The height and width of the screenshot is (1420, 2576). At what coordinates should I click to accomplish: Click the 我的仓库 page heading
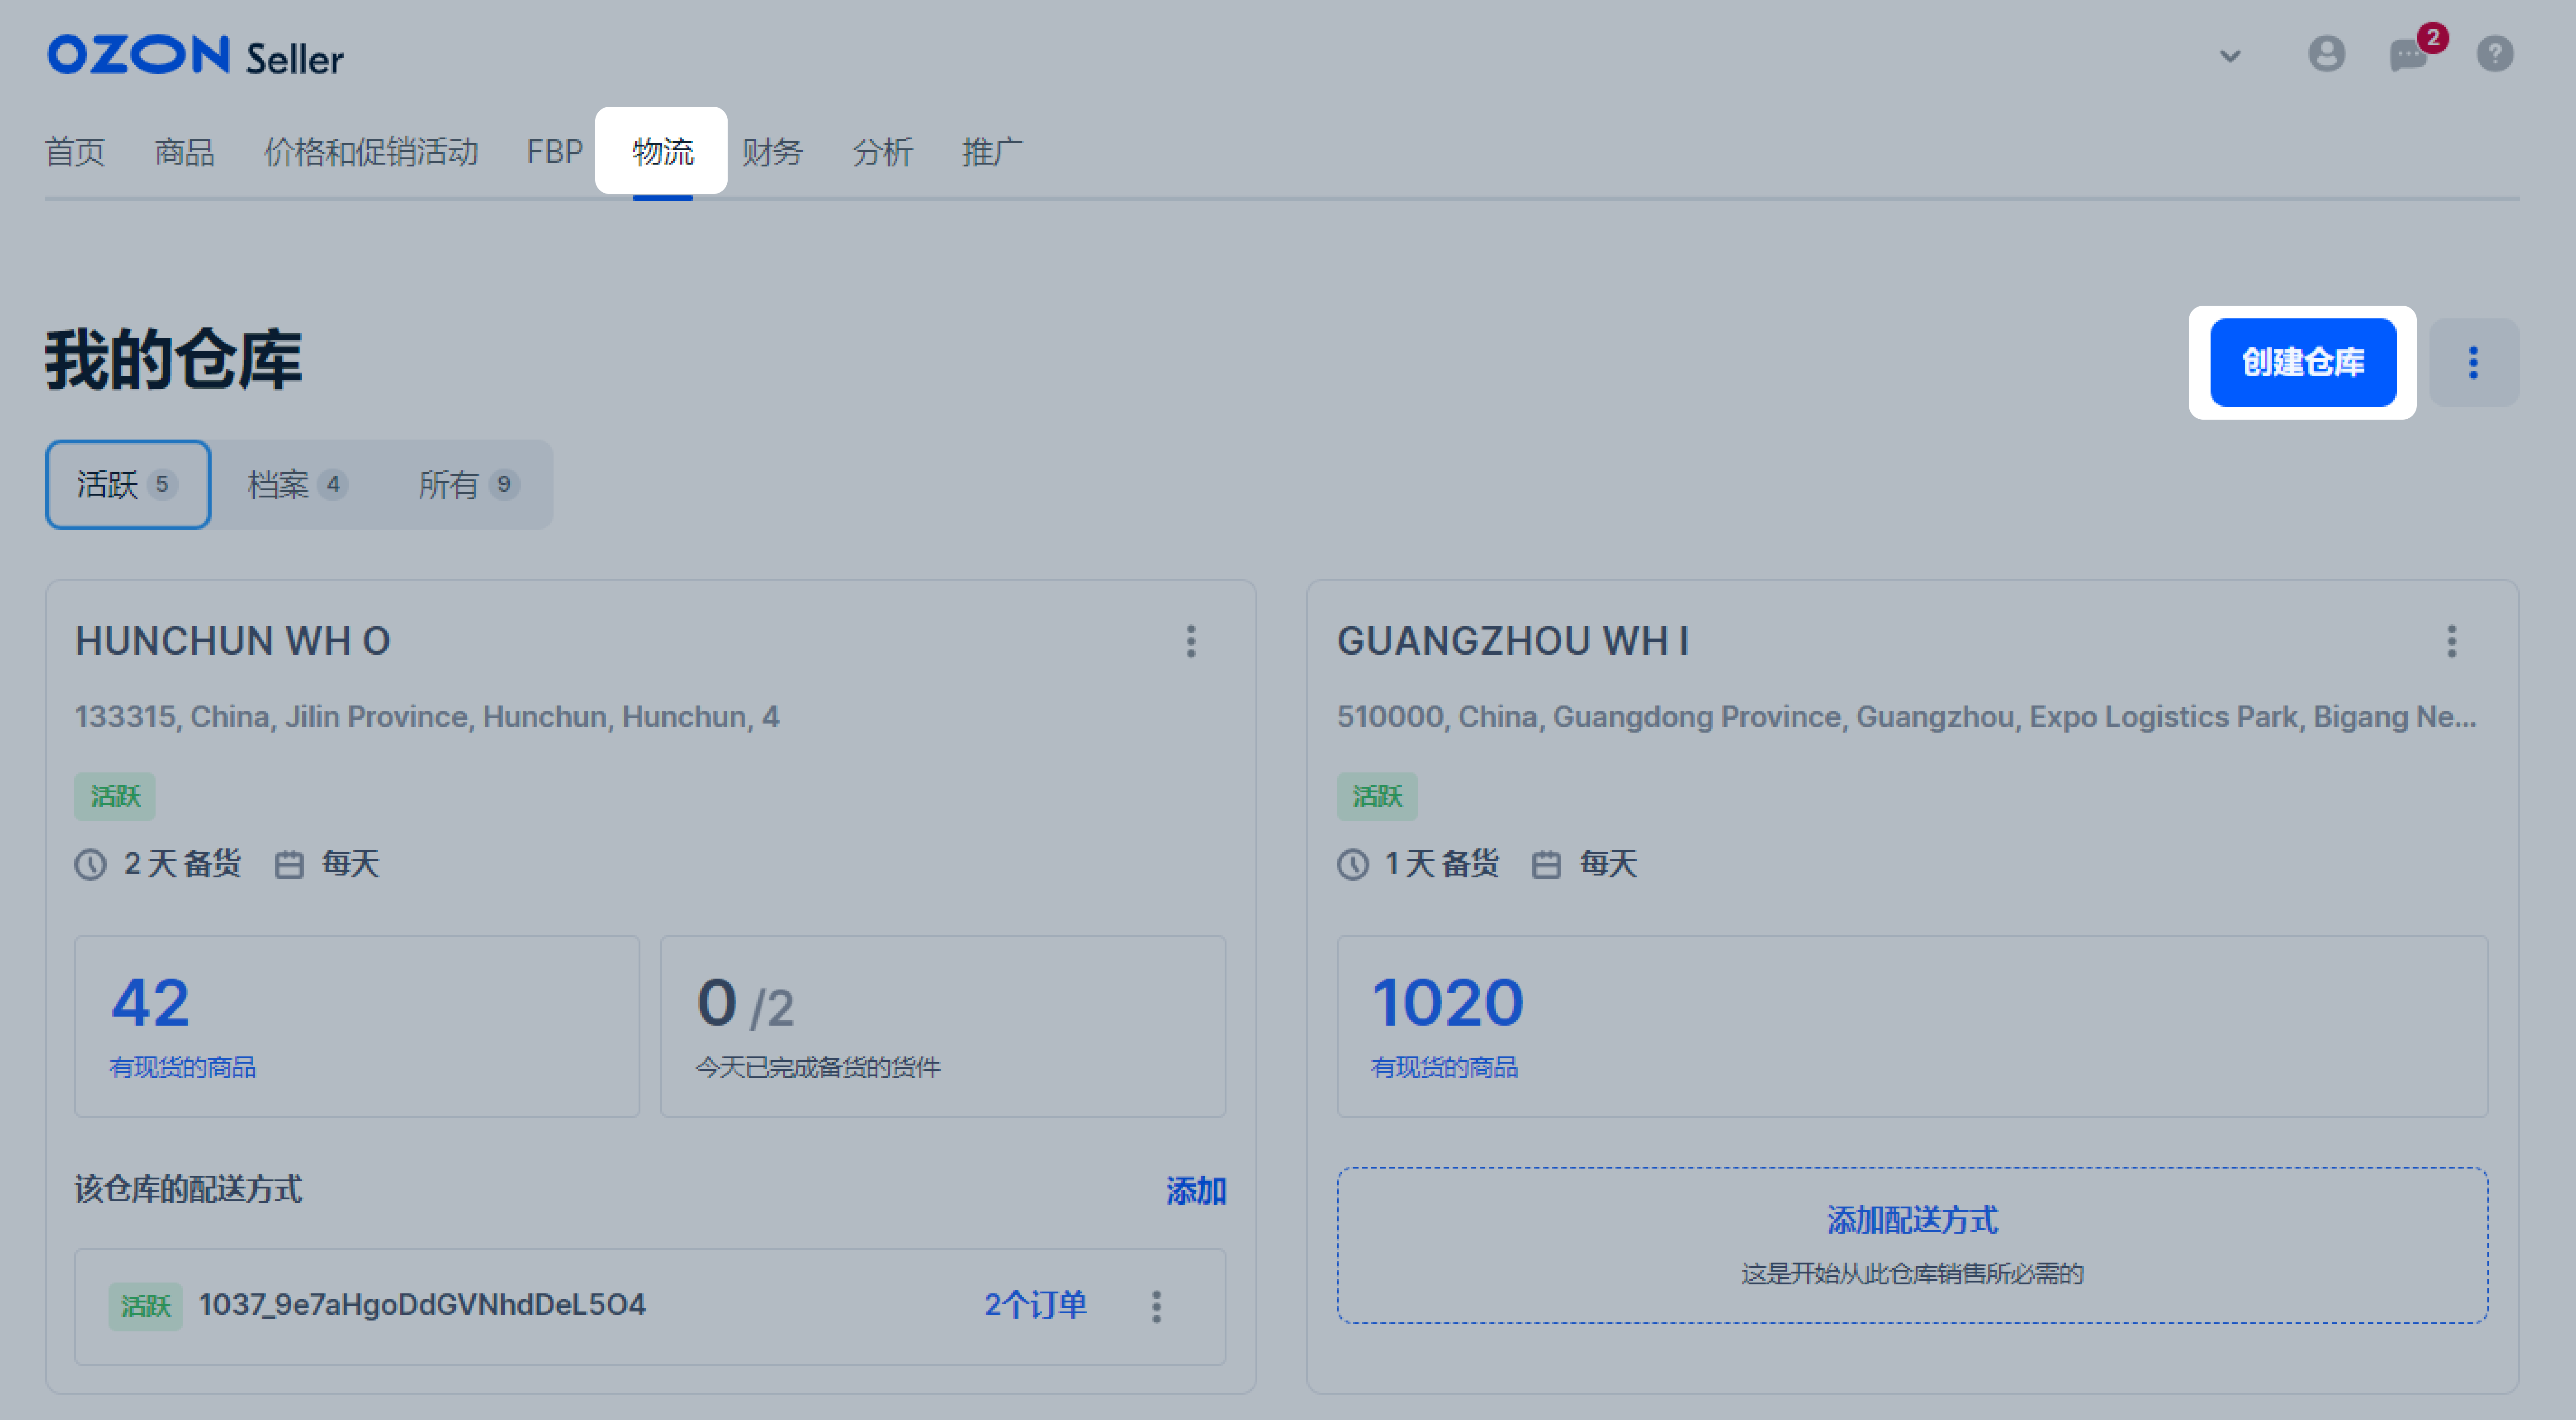(174, 360)
